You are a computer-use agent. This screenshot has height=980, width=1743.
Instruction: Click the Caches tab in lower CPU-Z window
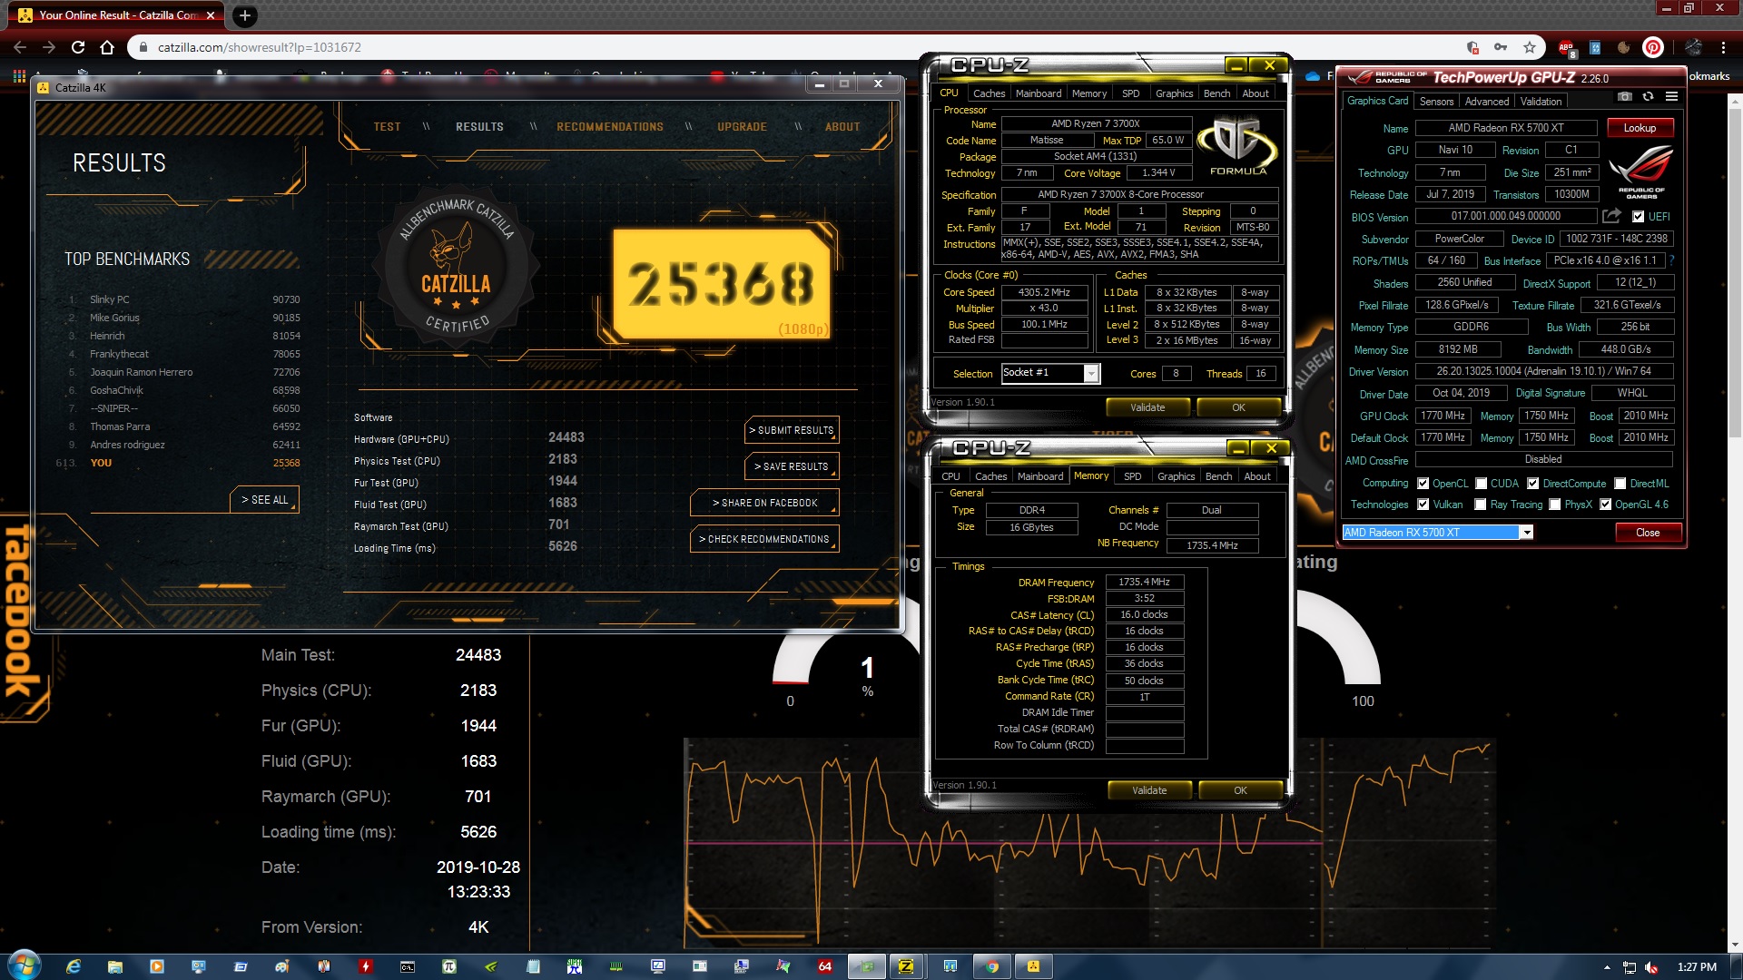[x=990, y=476]
